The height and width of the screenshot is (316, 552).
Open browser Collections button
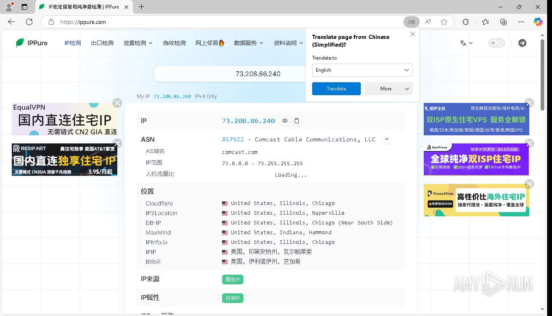tap(503, 22)
